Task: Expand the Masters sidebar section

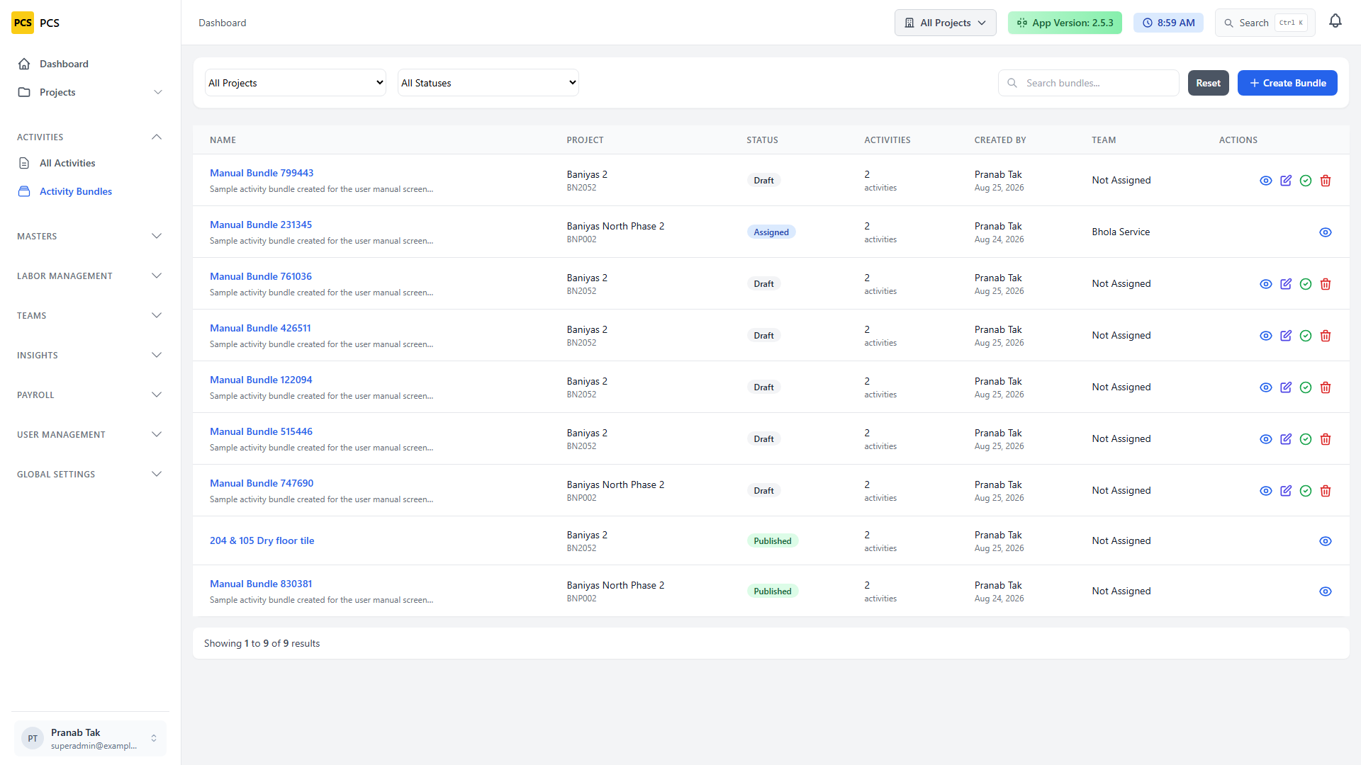Action: pyautogui.click(x=90, y=236)
